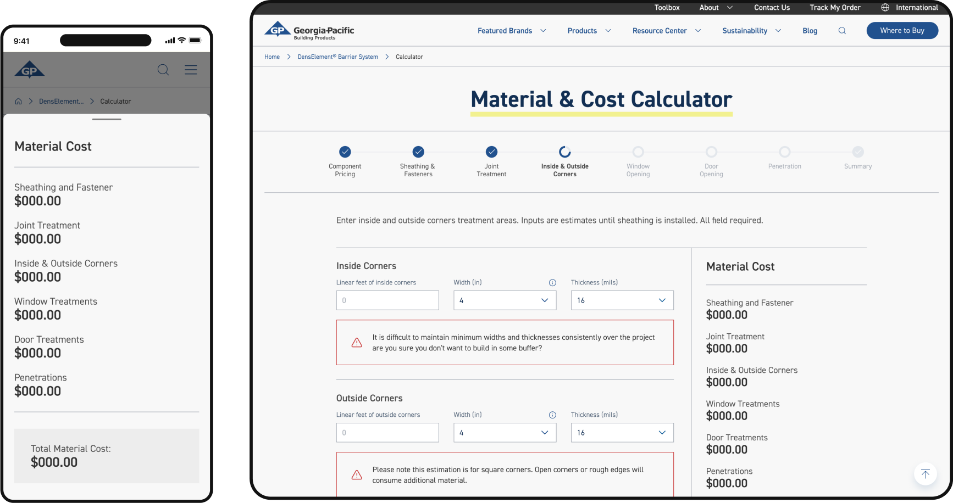
Task: Click the International language link
Action: pyautogui.click(x=917, y=8)
